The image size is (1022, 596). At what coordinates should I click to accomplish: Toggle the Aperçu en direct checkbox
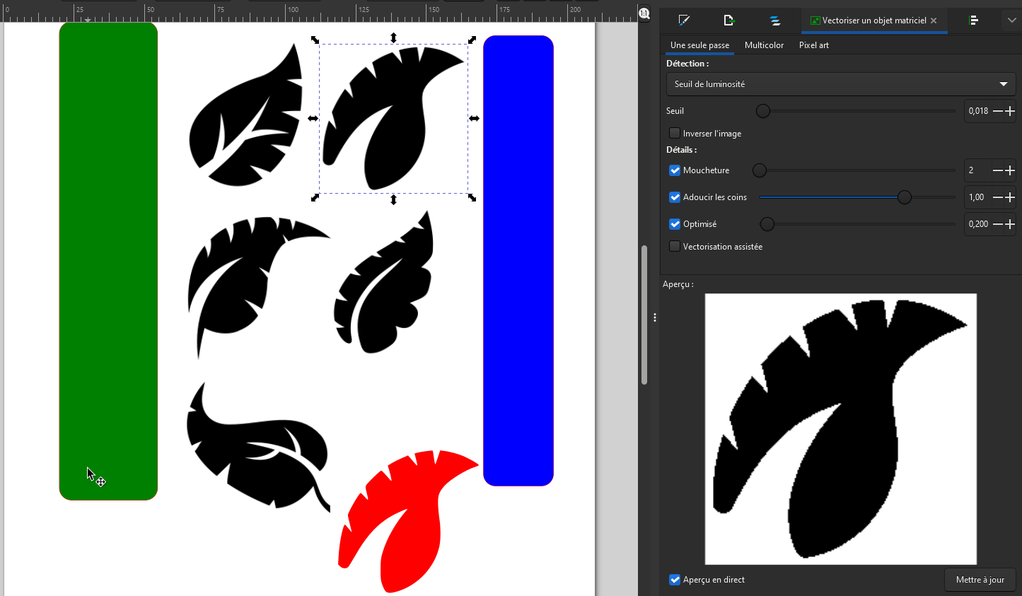pyautogui.click(x=675, y=580)
